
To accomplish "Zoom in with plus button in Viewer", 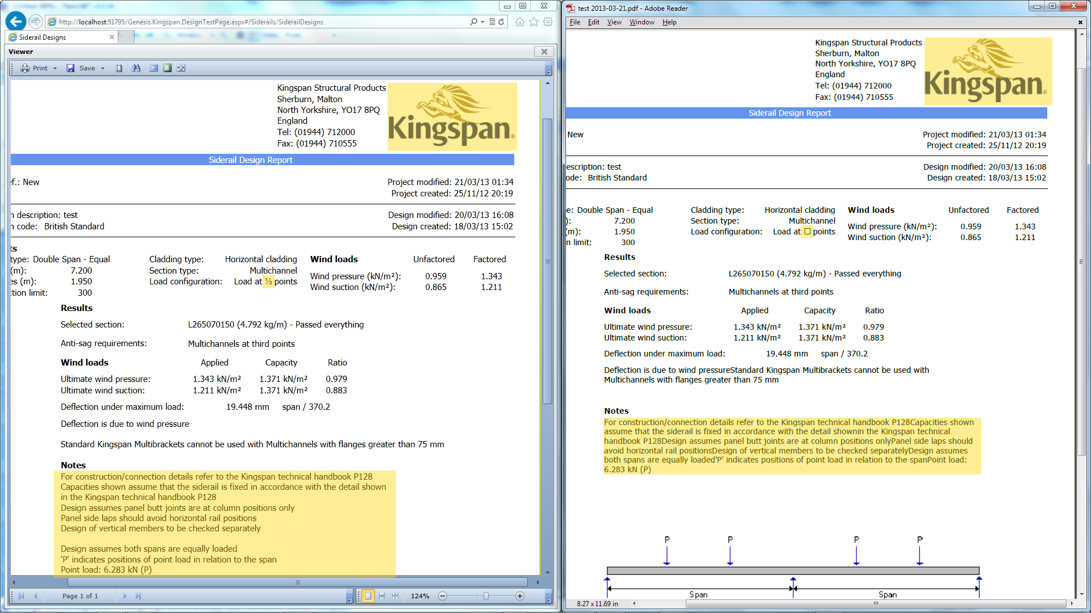I will [519, 596].
